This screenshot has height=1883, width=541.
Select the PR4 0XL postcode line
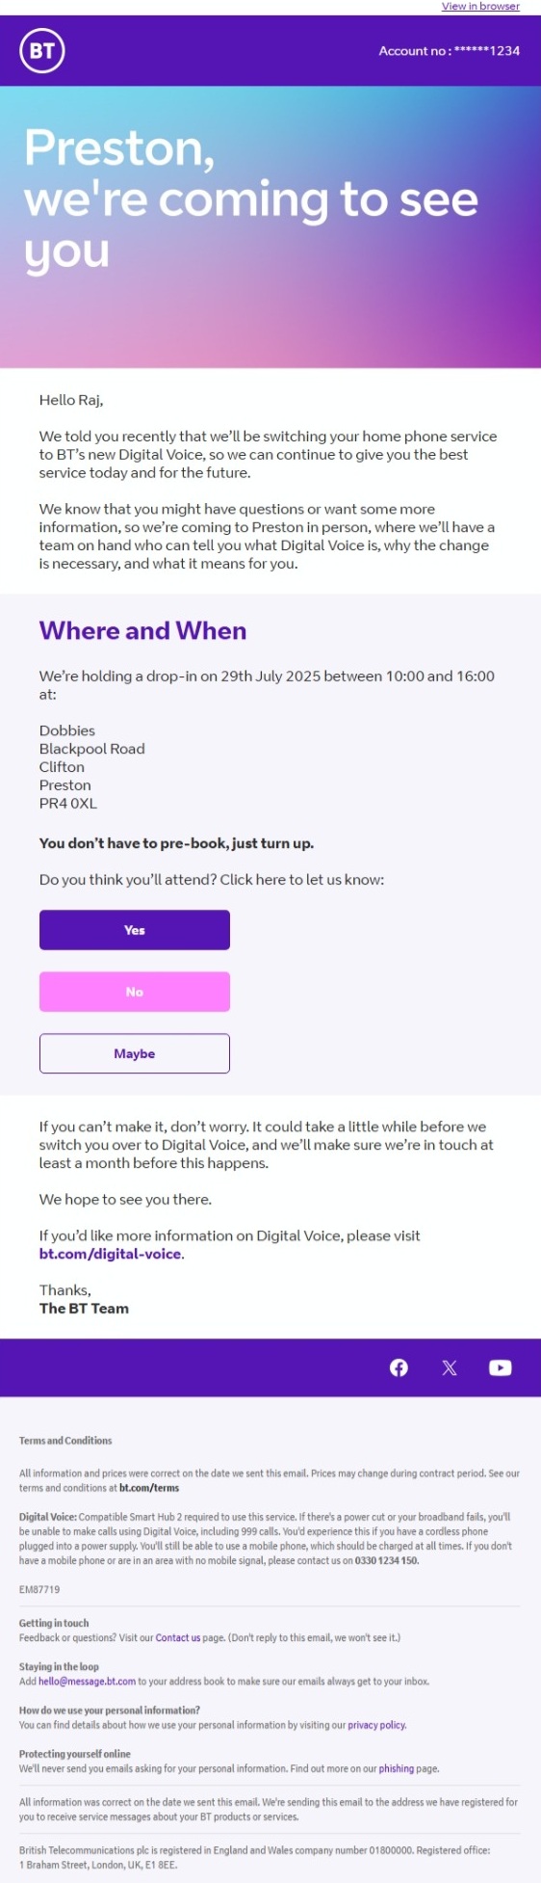[x=67, y=803]
